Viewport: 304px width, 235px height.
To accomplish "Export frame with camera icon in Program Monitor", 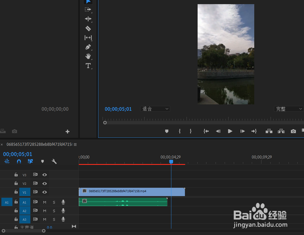I will point(293,131).
